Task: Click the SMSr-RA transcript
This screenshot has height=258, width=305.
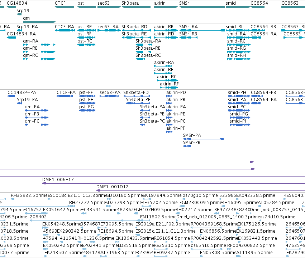Action: tap(202, 30)
